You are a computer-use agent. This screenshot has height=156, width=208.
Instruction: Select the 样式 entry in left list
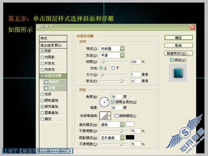[x=53, y=38]
